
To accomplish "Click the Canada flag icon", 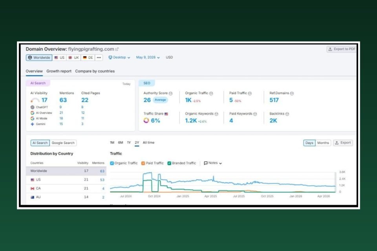I will [x=33, y=189].
